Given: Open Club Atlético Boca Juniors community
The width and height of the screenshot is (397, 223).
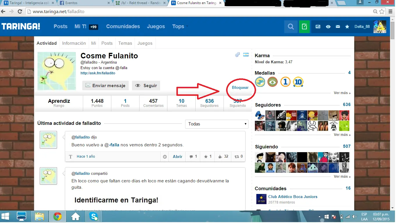Looking at the screenshot, I should [x=293, y=197].
